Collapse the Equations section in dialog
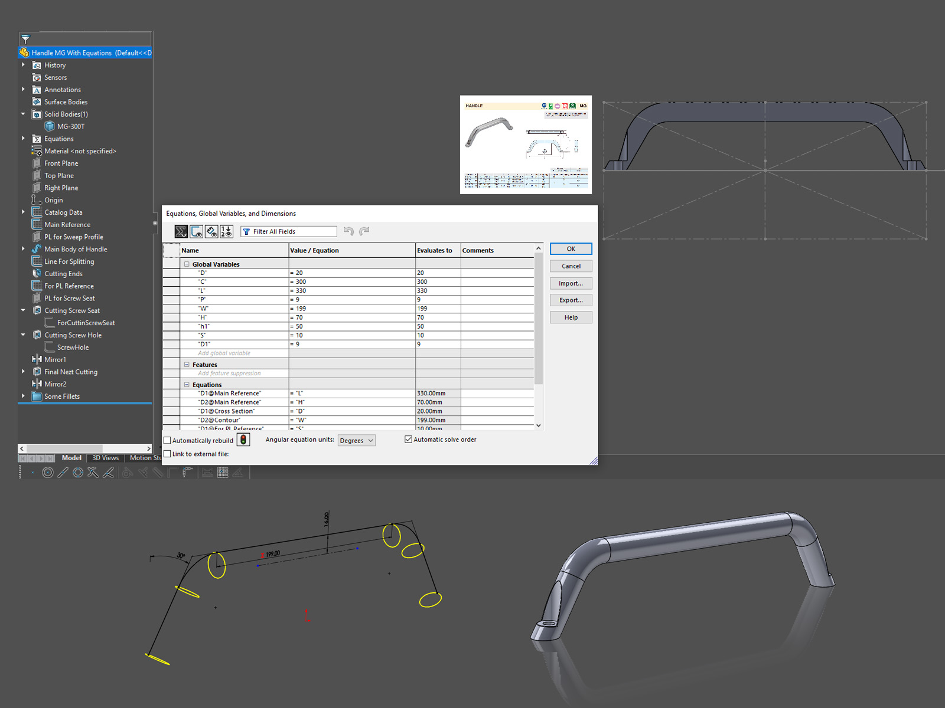945x708 pixels. pos(187,385)
